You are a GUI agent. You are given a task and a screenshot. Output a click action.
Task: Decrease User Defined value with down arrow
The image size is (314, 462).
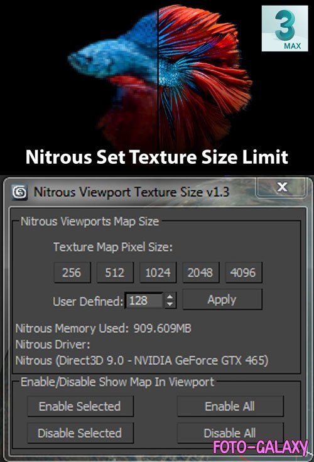170,304
